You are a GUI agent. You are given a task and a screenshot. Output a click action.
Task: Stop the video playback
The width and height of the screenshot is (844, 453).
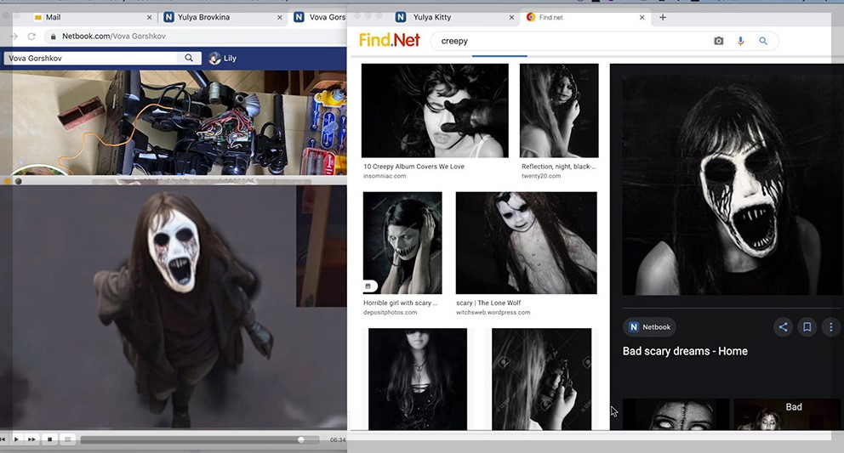[x=49, y=439]
